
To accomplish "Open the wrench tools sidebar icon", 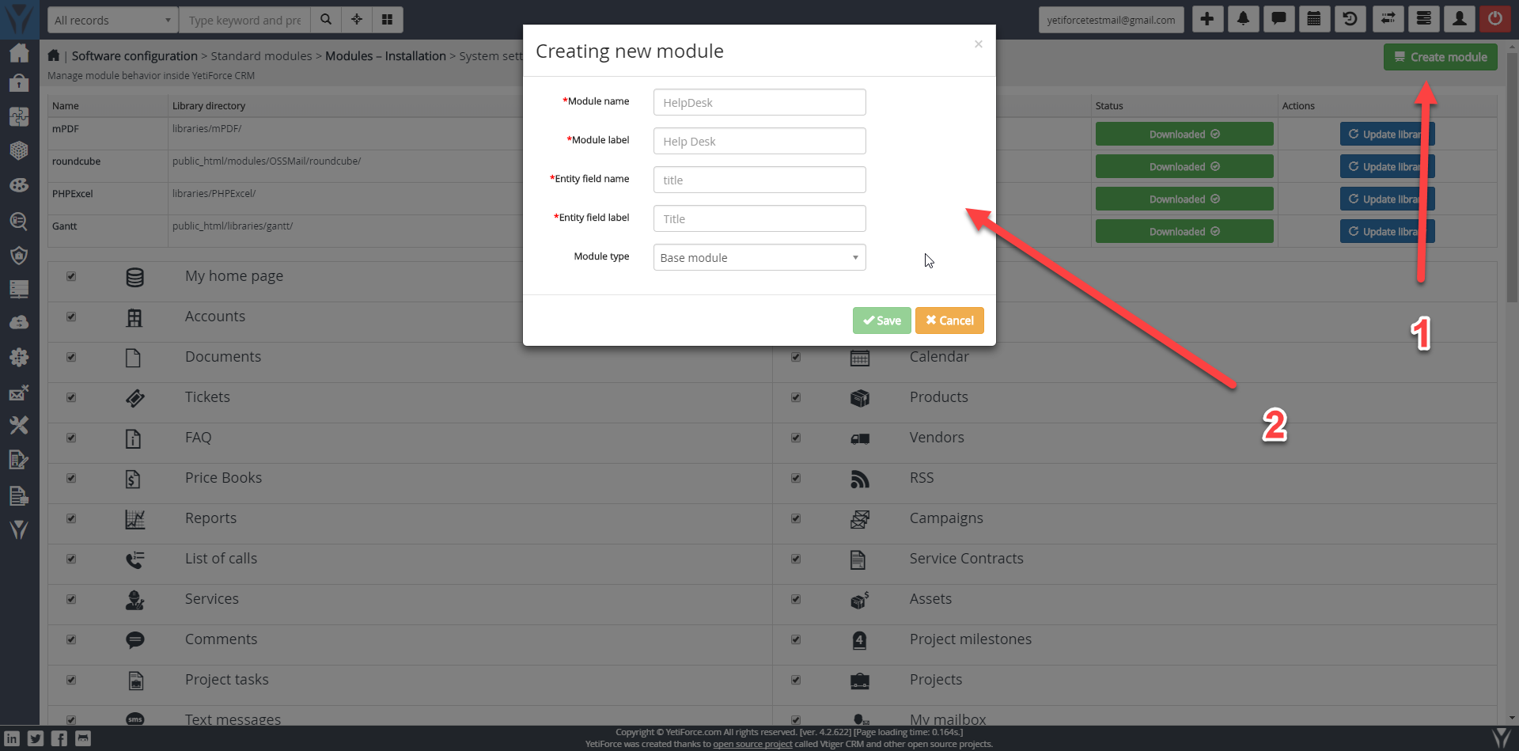I will [19, 425].
